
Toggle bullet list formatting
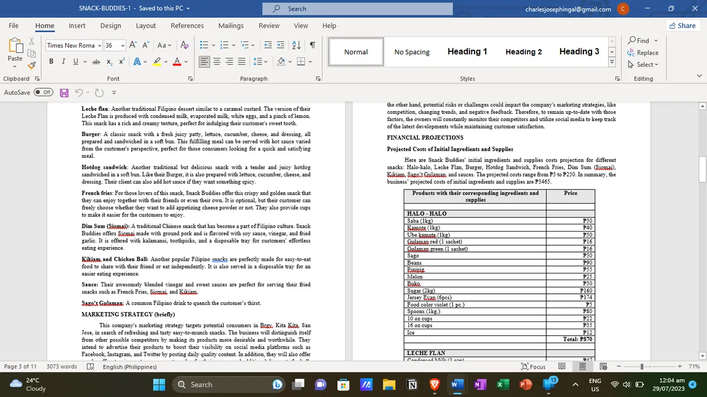coord(204,45)
